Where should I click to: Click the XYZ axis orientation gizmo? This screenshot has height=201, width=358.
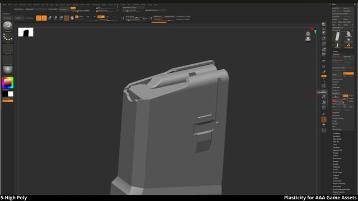pyautogui.click(x=314, y=31)
